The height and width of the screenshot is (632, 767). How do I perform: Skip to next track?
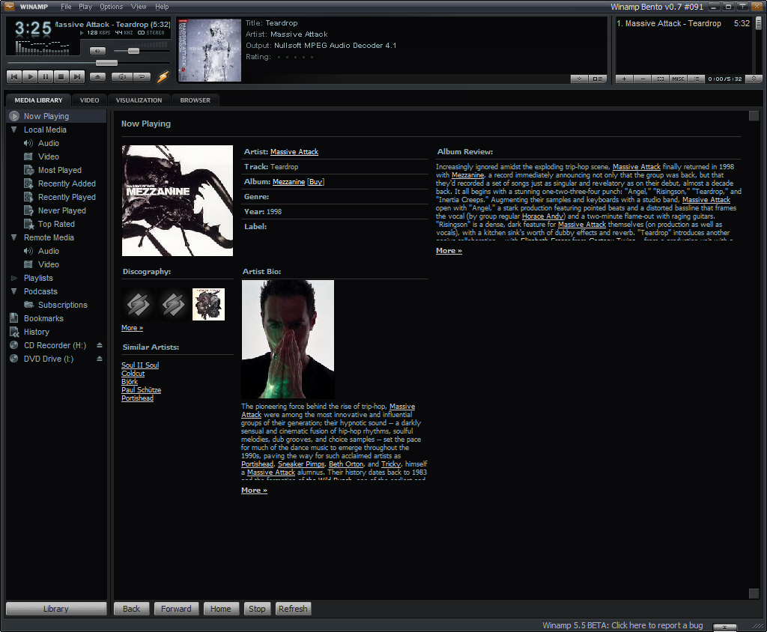[77, 77]
